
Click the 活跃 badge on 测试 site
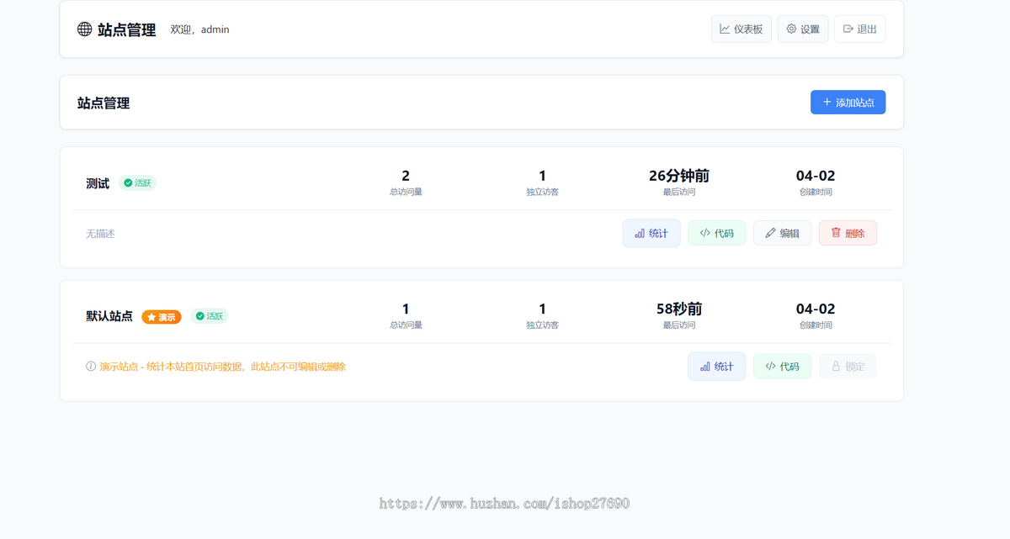[x=137, y=182]
